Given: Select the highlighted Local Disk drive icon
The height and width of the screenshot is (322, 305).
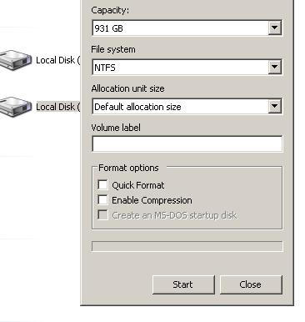Looking at the screenshot, I should click(x=15, y=107).
